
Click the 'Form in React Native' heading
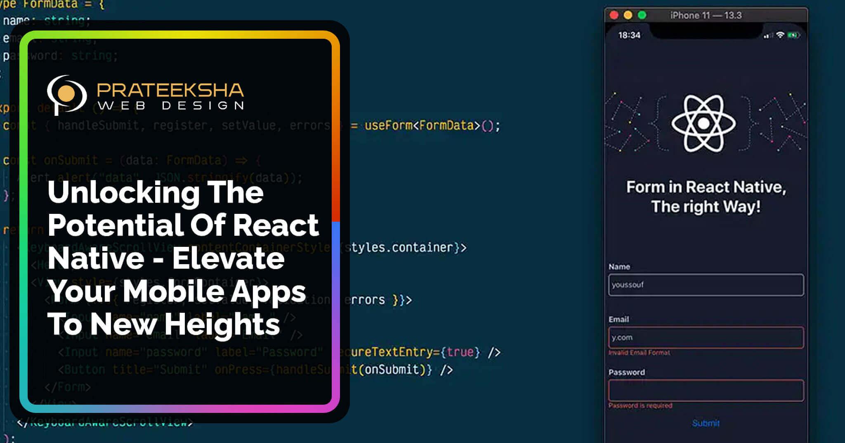tap(706, 187)
